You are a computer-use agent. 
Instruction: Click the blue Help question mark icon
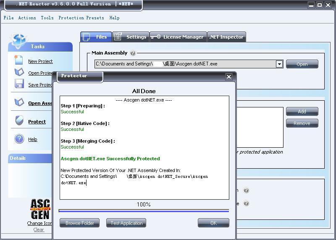coord(19,139)
